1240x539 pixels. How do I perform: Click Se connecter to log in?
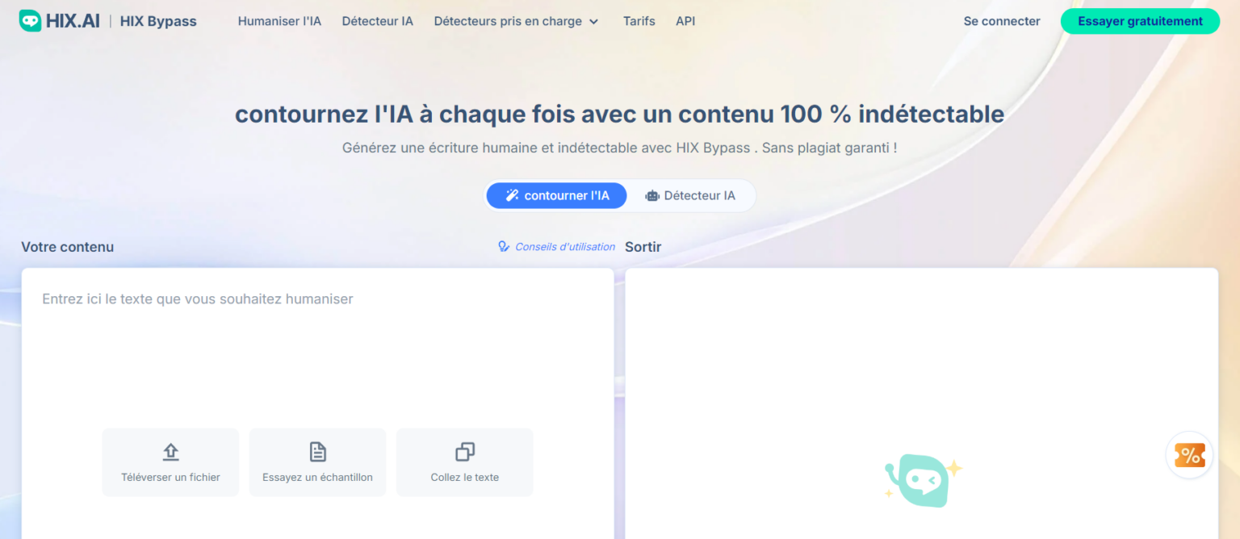[x=1002, y=22]
